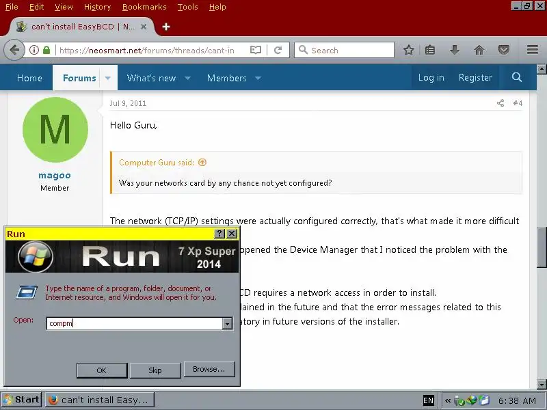
Task: Share post #4 via share icon
Action: coord(501,103)
